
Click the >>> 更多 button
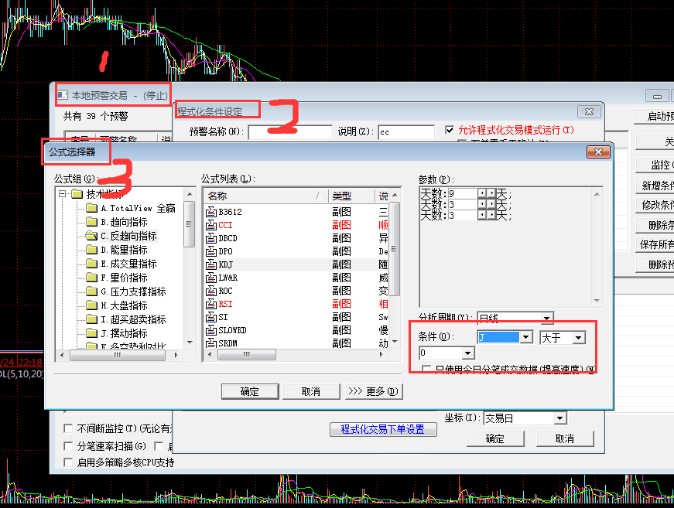pyautogui.click(x=374, y=391)
